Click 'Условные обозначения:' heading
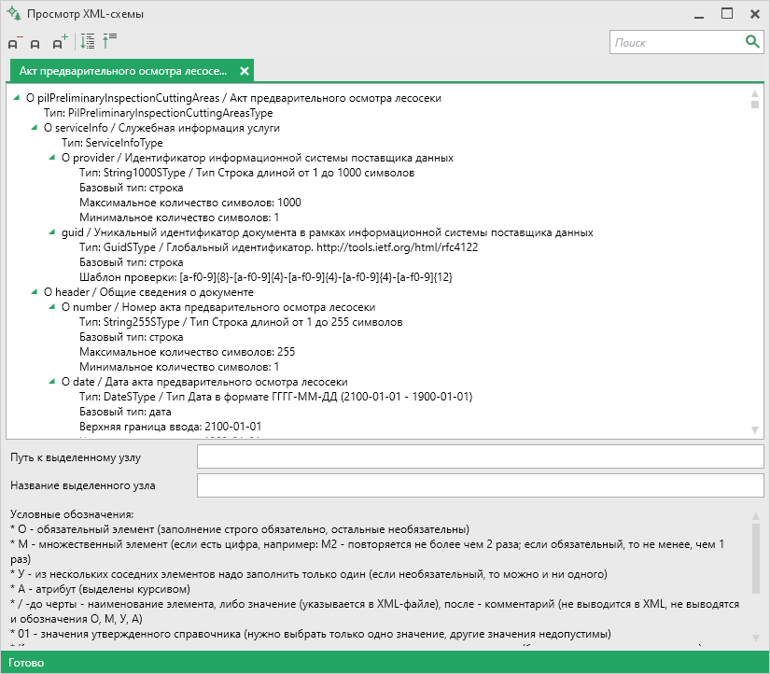Viewport: 770px width, 674px height. click(x=72, y=514)
